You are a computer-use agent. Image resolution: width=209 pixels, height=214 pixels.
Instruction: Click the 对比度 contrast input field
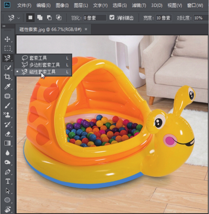(x=201, y=18)
